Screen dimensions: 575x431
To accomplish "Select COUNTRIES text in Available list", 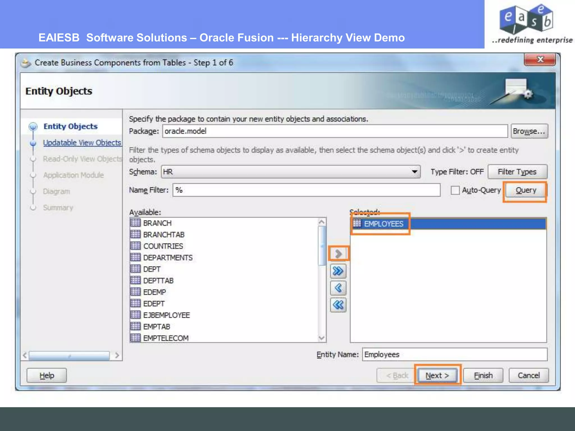I will 163,246.
